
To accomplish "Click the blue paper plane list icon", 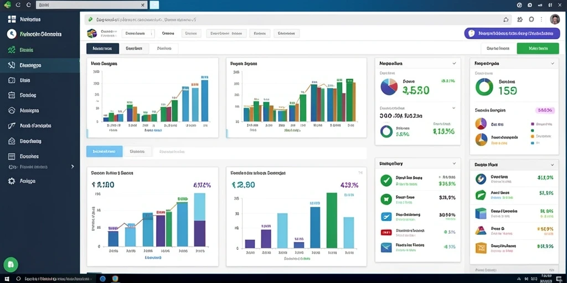I will click(386, 217).
